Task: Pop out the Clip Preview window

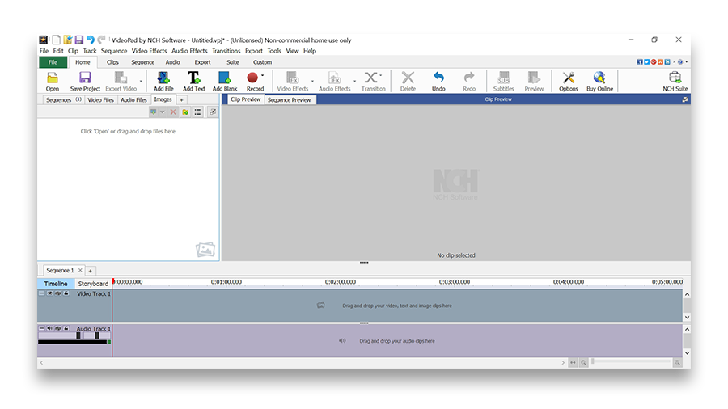Action: click(685, 99)
